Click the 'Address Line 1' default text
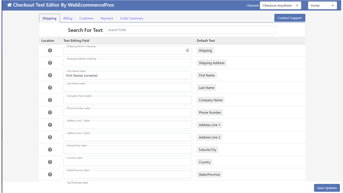343x193 pixels. 209,125
